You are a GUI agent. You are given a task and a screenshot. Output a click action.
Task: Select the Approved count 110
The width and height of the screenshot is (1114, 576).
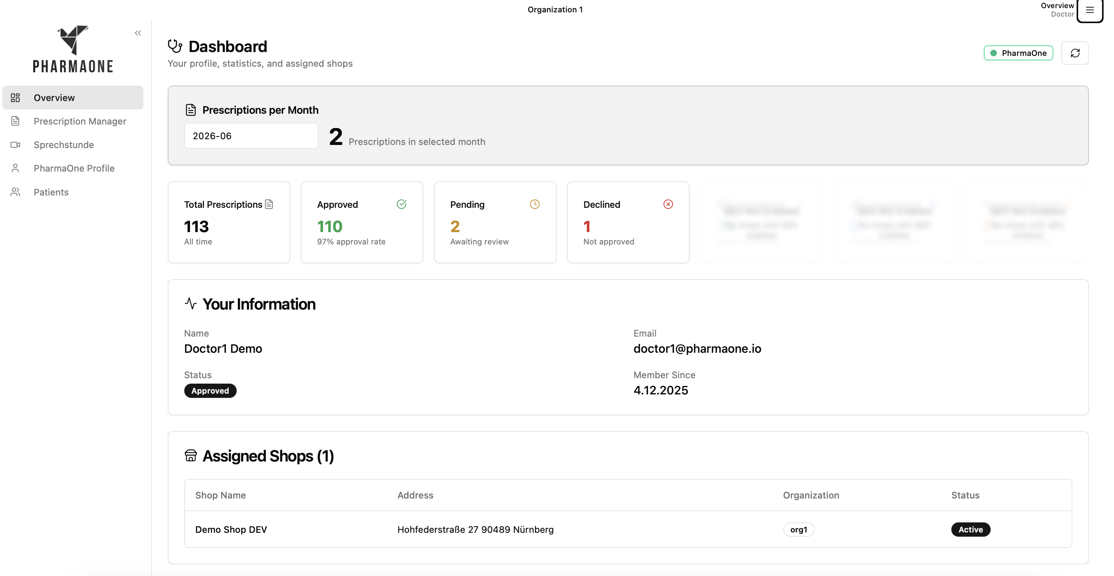pos(330,226)
